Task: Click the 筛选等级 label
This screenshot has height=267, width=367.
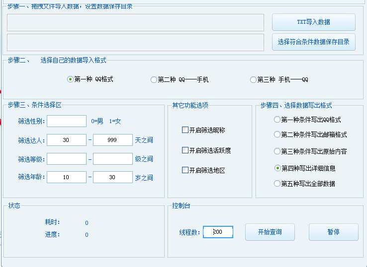Action: [x=31, y=159]
